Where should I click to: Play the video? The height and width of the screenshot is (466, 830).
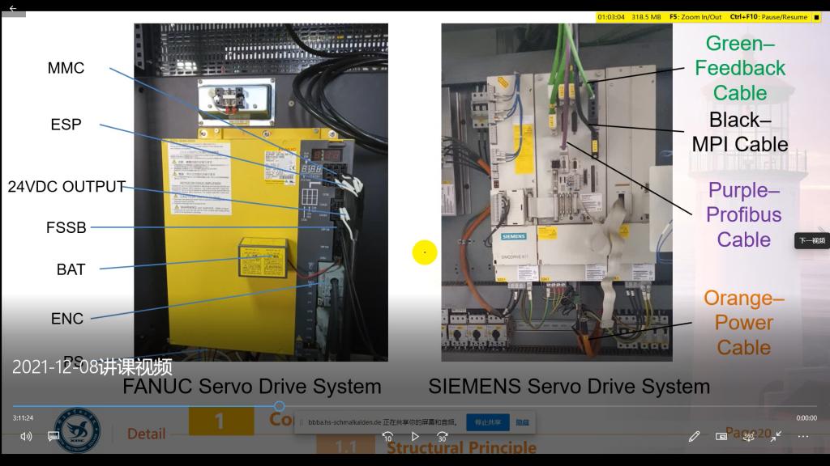point(415,436)
